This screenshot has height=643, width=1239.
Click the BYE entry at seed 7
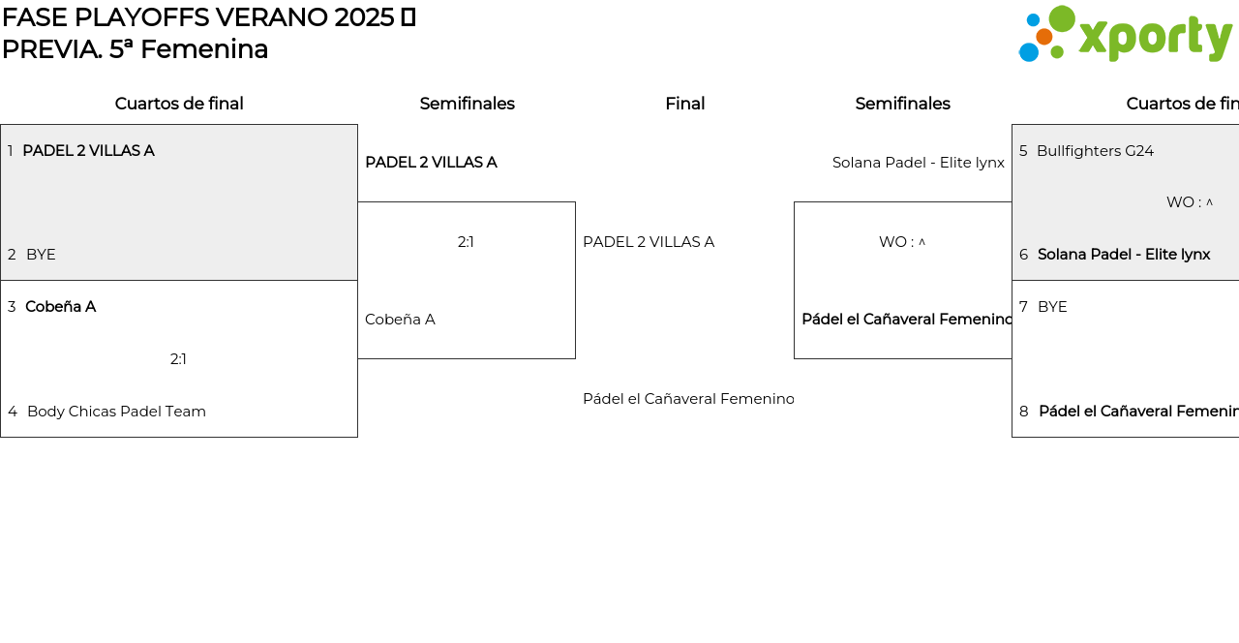(x=1052, y=307)
